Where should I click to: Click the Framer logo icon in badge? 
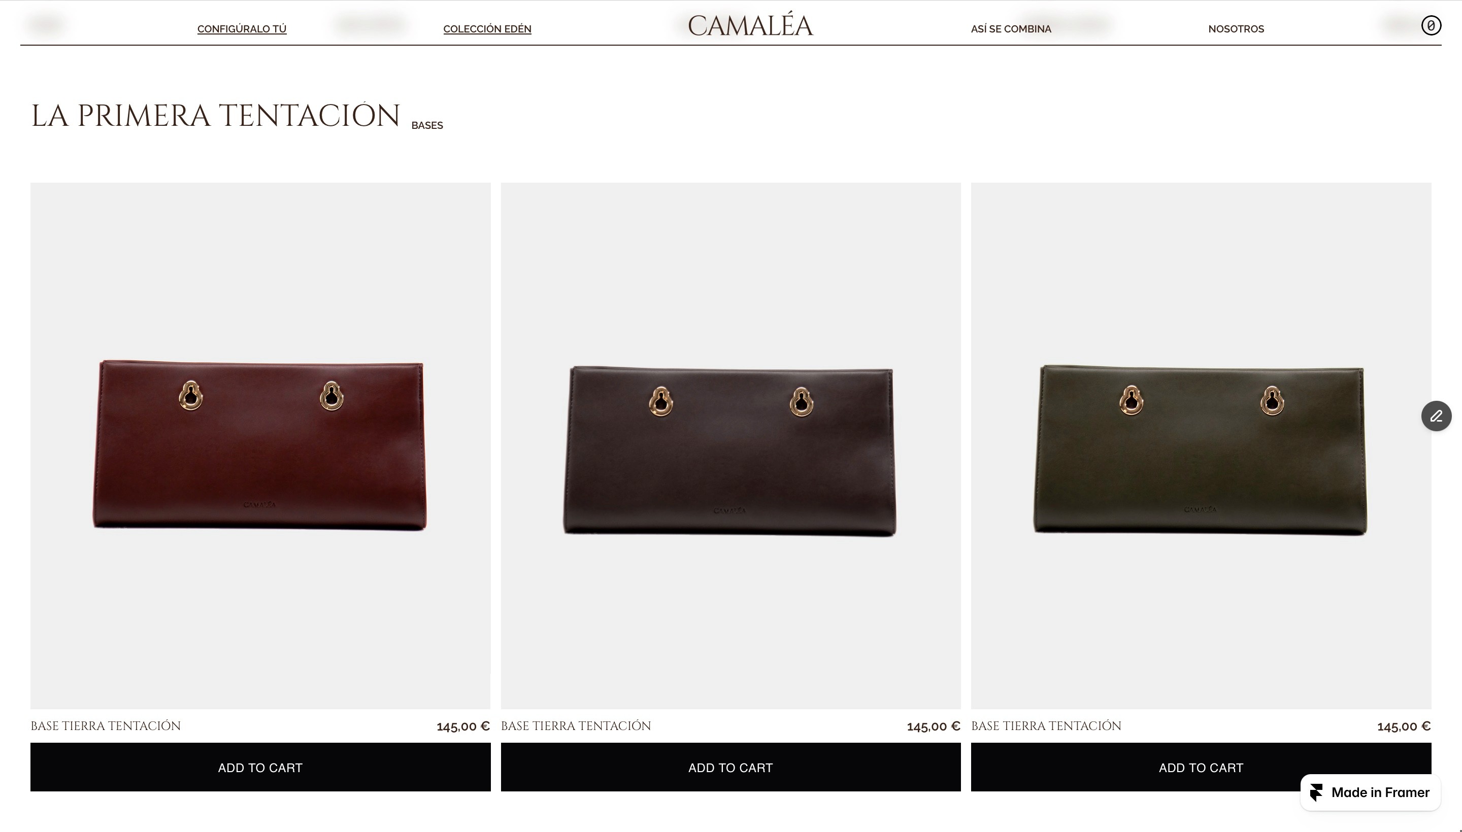click(x=1316, y=792)
